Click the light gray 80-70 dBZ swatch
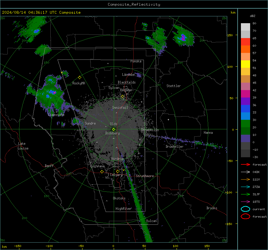Screen dimensions: 268x250 245,27
